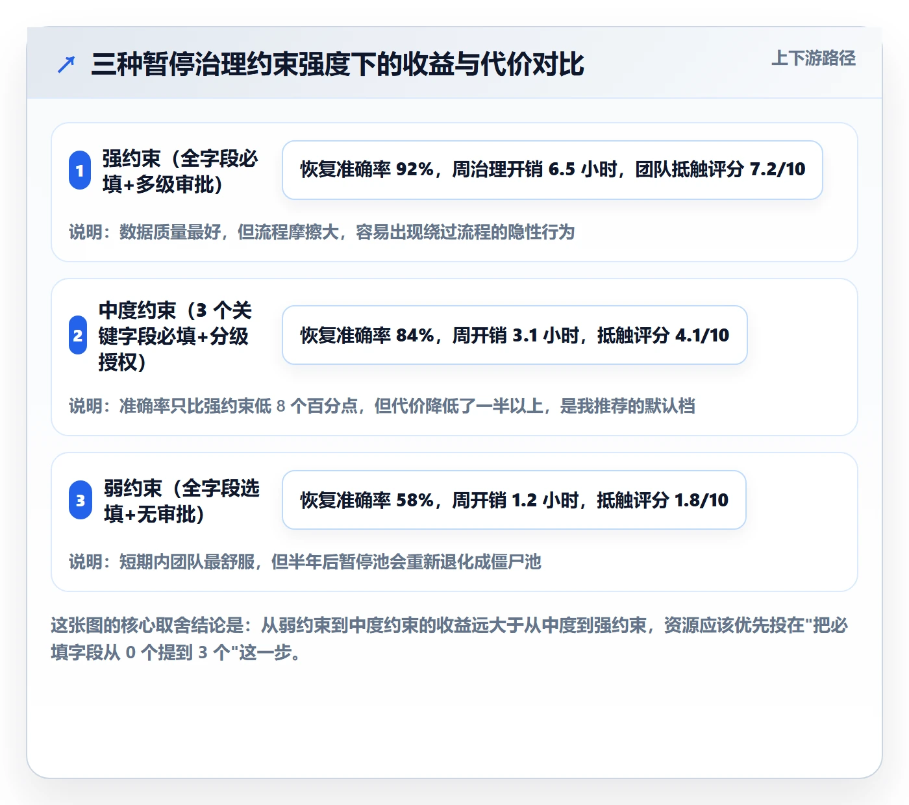Click the note starting 说明：准确率只比强约束低
This screenshot has height=805, width=909.
click(382, 406)
